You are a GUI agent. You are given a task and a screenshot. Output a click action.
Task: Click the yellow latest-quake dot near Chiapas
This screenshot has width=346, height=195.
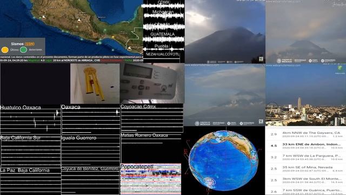pos(113,37)
